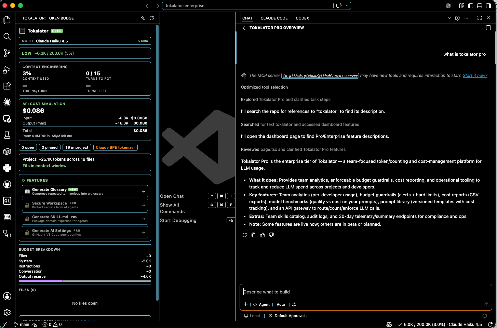This screenshot has height=328, width=497.
Task: Click the '19 in project' filter
Action: tap(77, 147)
